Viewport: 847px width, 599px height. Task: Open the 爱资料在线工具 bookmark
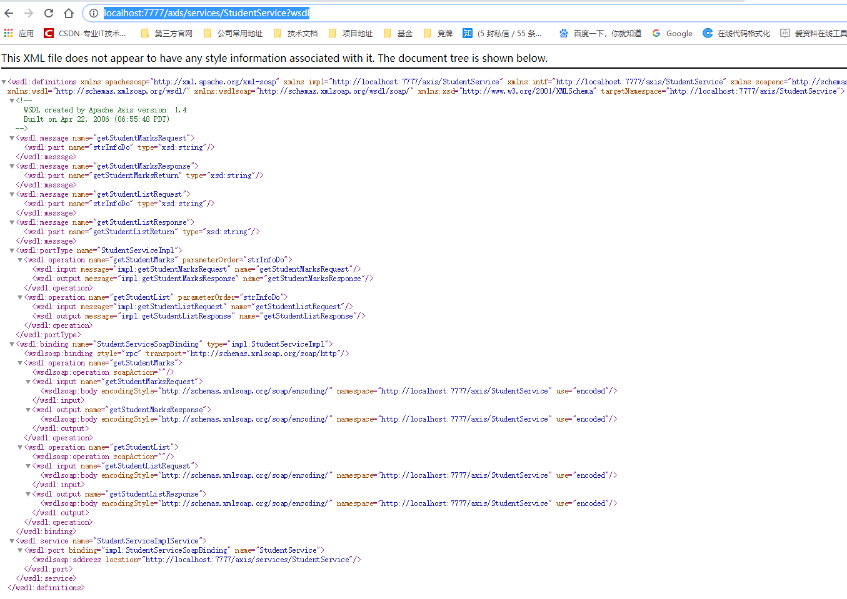pyautogui.click(x=814, y=33)
